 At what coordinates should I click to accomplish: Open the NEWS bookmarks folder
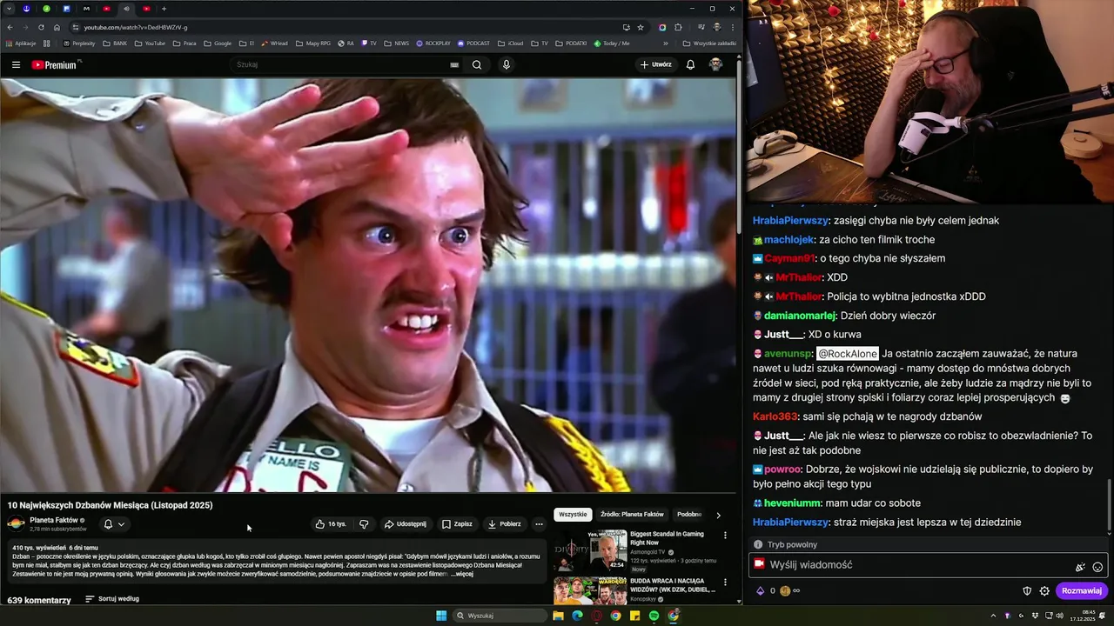pos(396,43)
